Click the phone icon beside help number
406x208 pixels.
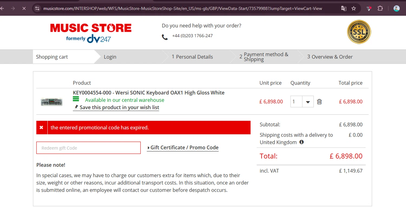(x=165, y=37)
